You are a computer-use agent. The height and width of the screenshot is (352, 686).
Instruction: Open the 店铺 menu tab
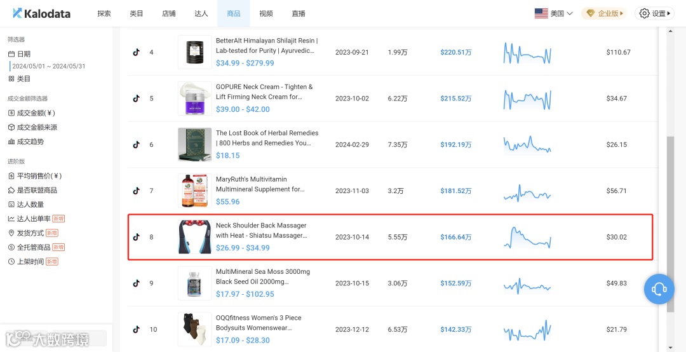tap(169, 13)
